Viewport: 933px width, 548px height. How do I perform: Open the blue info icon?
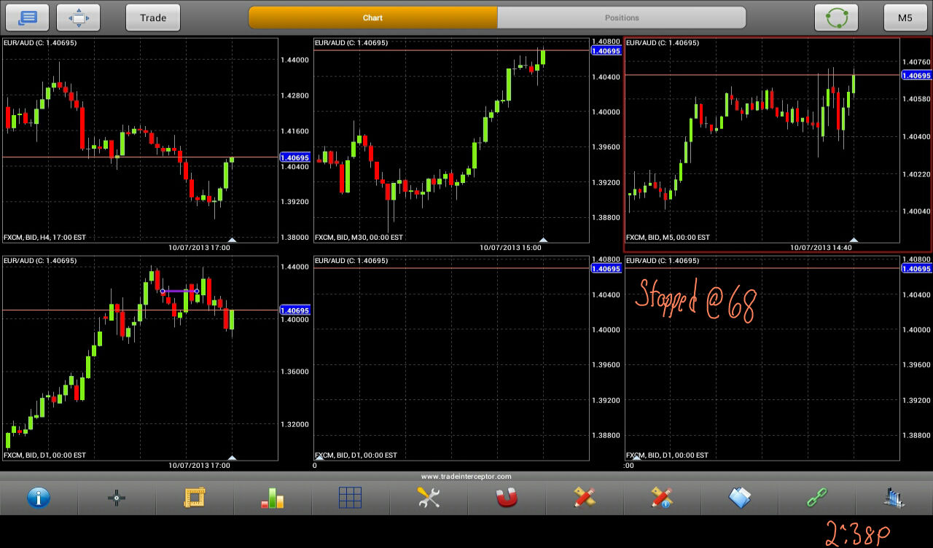coord(39,498)
